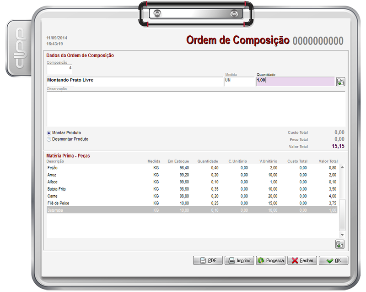Click the add icon beside Quantidade field

(340, 82)
